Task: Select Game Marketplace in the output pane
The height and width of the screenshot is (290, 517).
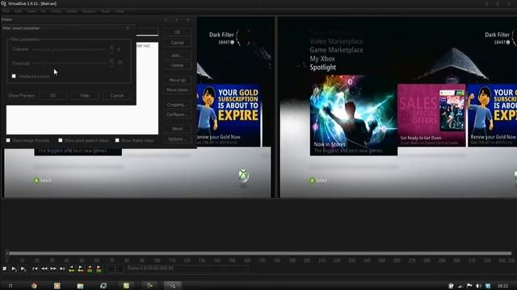Action: pyautogui.click(x=336, y=50)
